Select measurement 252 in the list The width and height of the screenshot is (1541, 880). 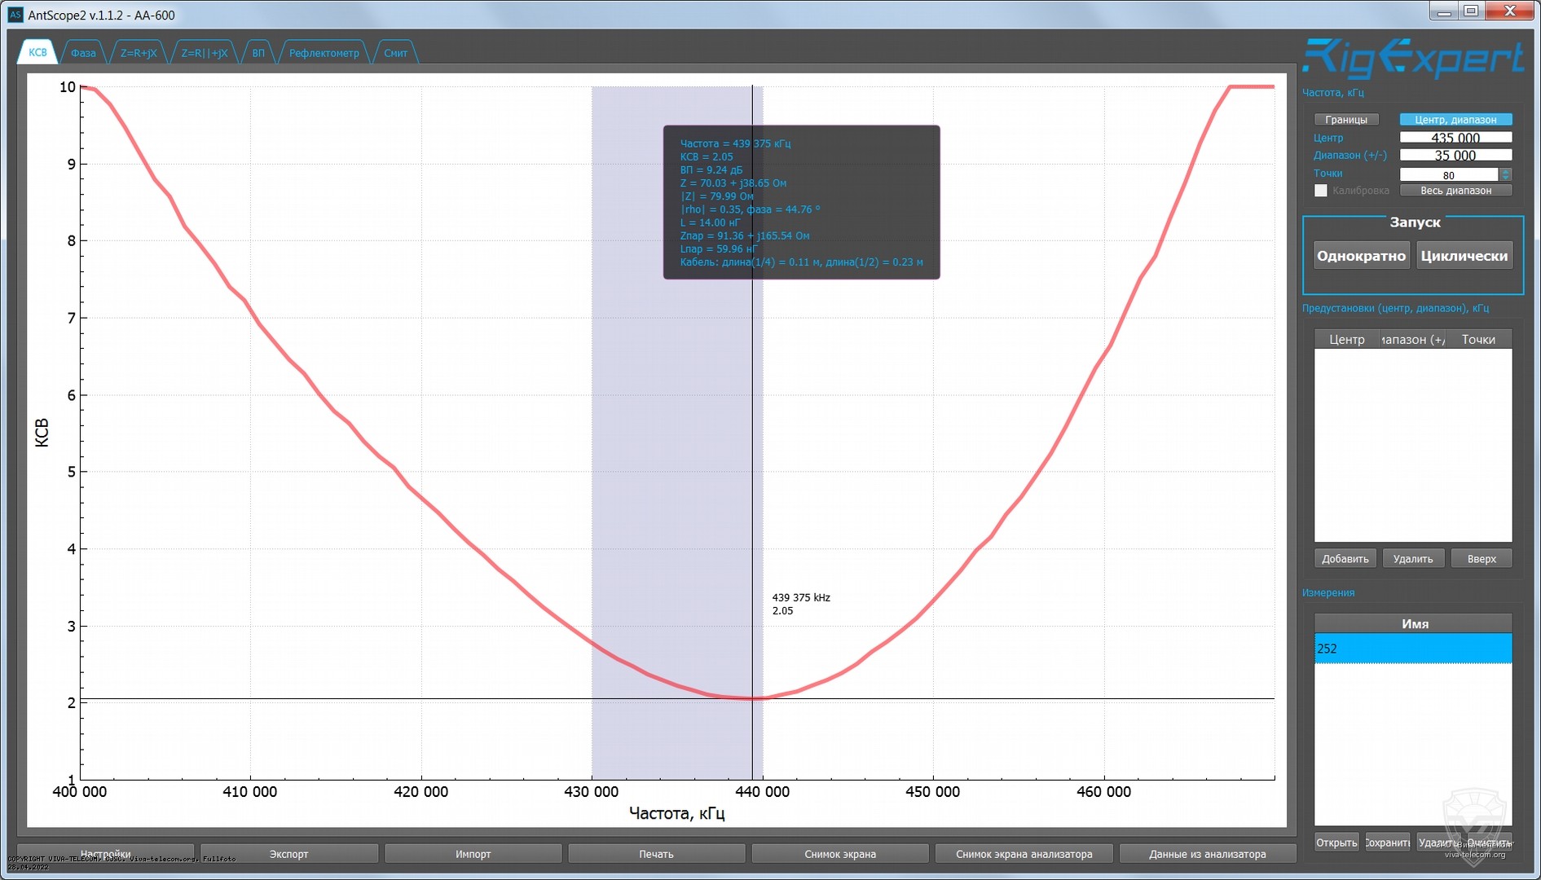click(x=1412, y=649)
